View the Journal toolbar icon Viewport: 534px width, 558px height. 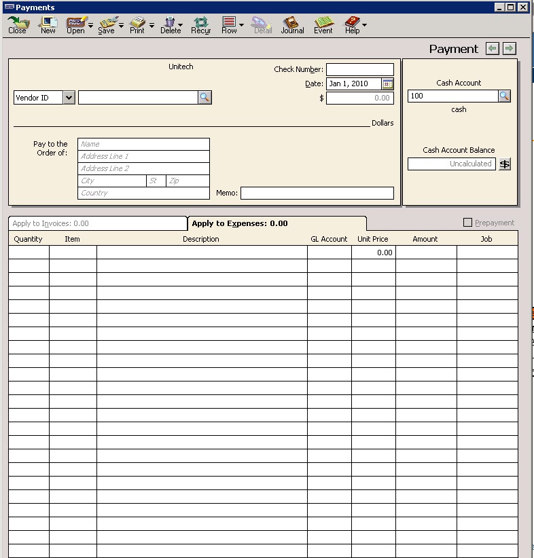(292, 25)
